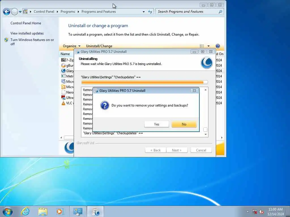This screenshot has height=217, width=290.
Task: Click the change view icon
Action: click(202, 46)
